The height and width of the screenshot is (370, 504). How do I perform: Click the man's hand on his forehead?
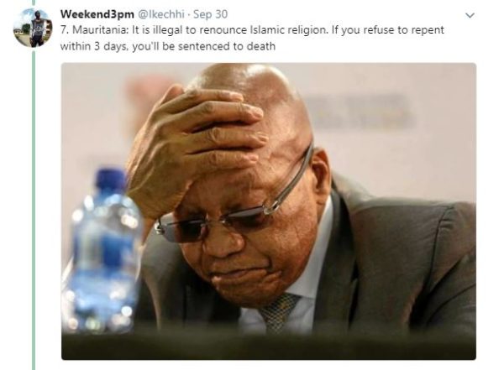[196, 146]
